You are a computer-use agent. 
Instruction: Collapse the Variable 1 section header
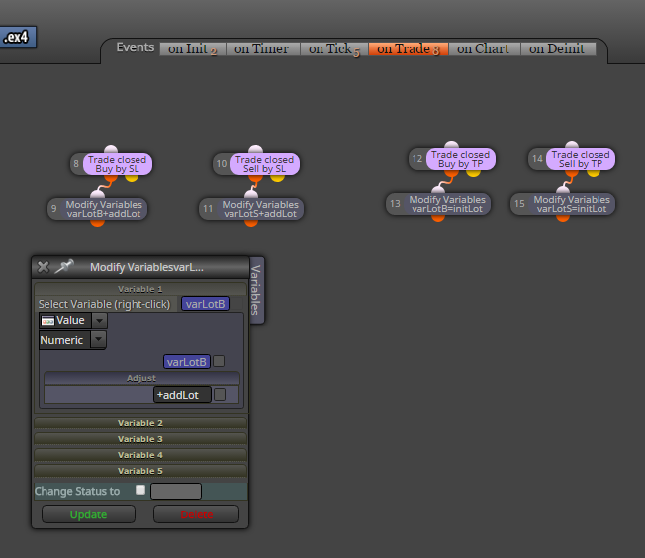tap(140, 289)
